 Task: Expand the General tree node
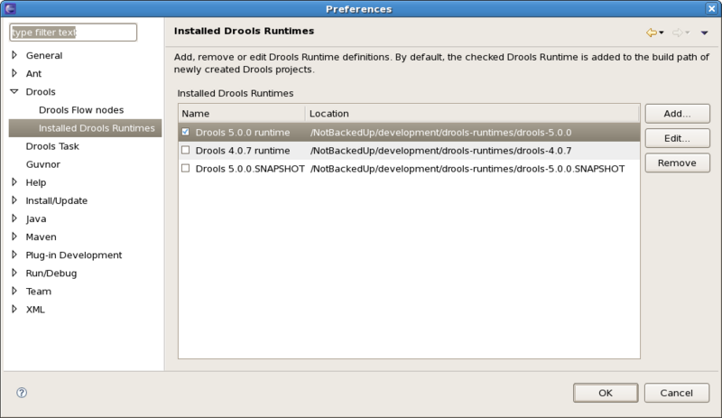click(14, 55)
